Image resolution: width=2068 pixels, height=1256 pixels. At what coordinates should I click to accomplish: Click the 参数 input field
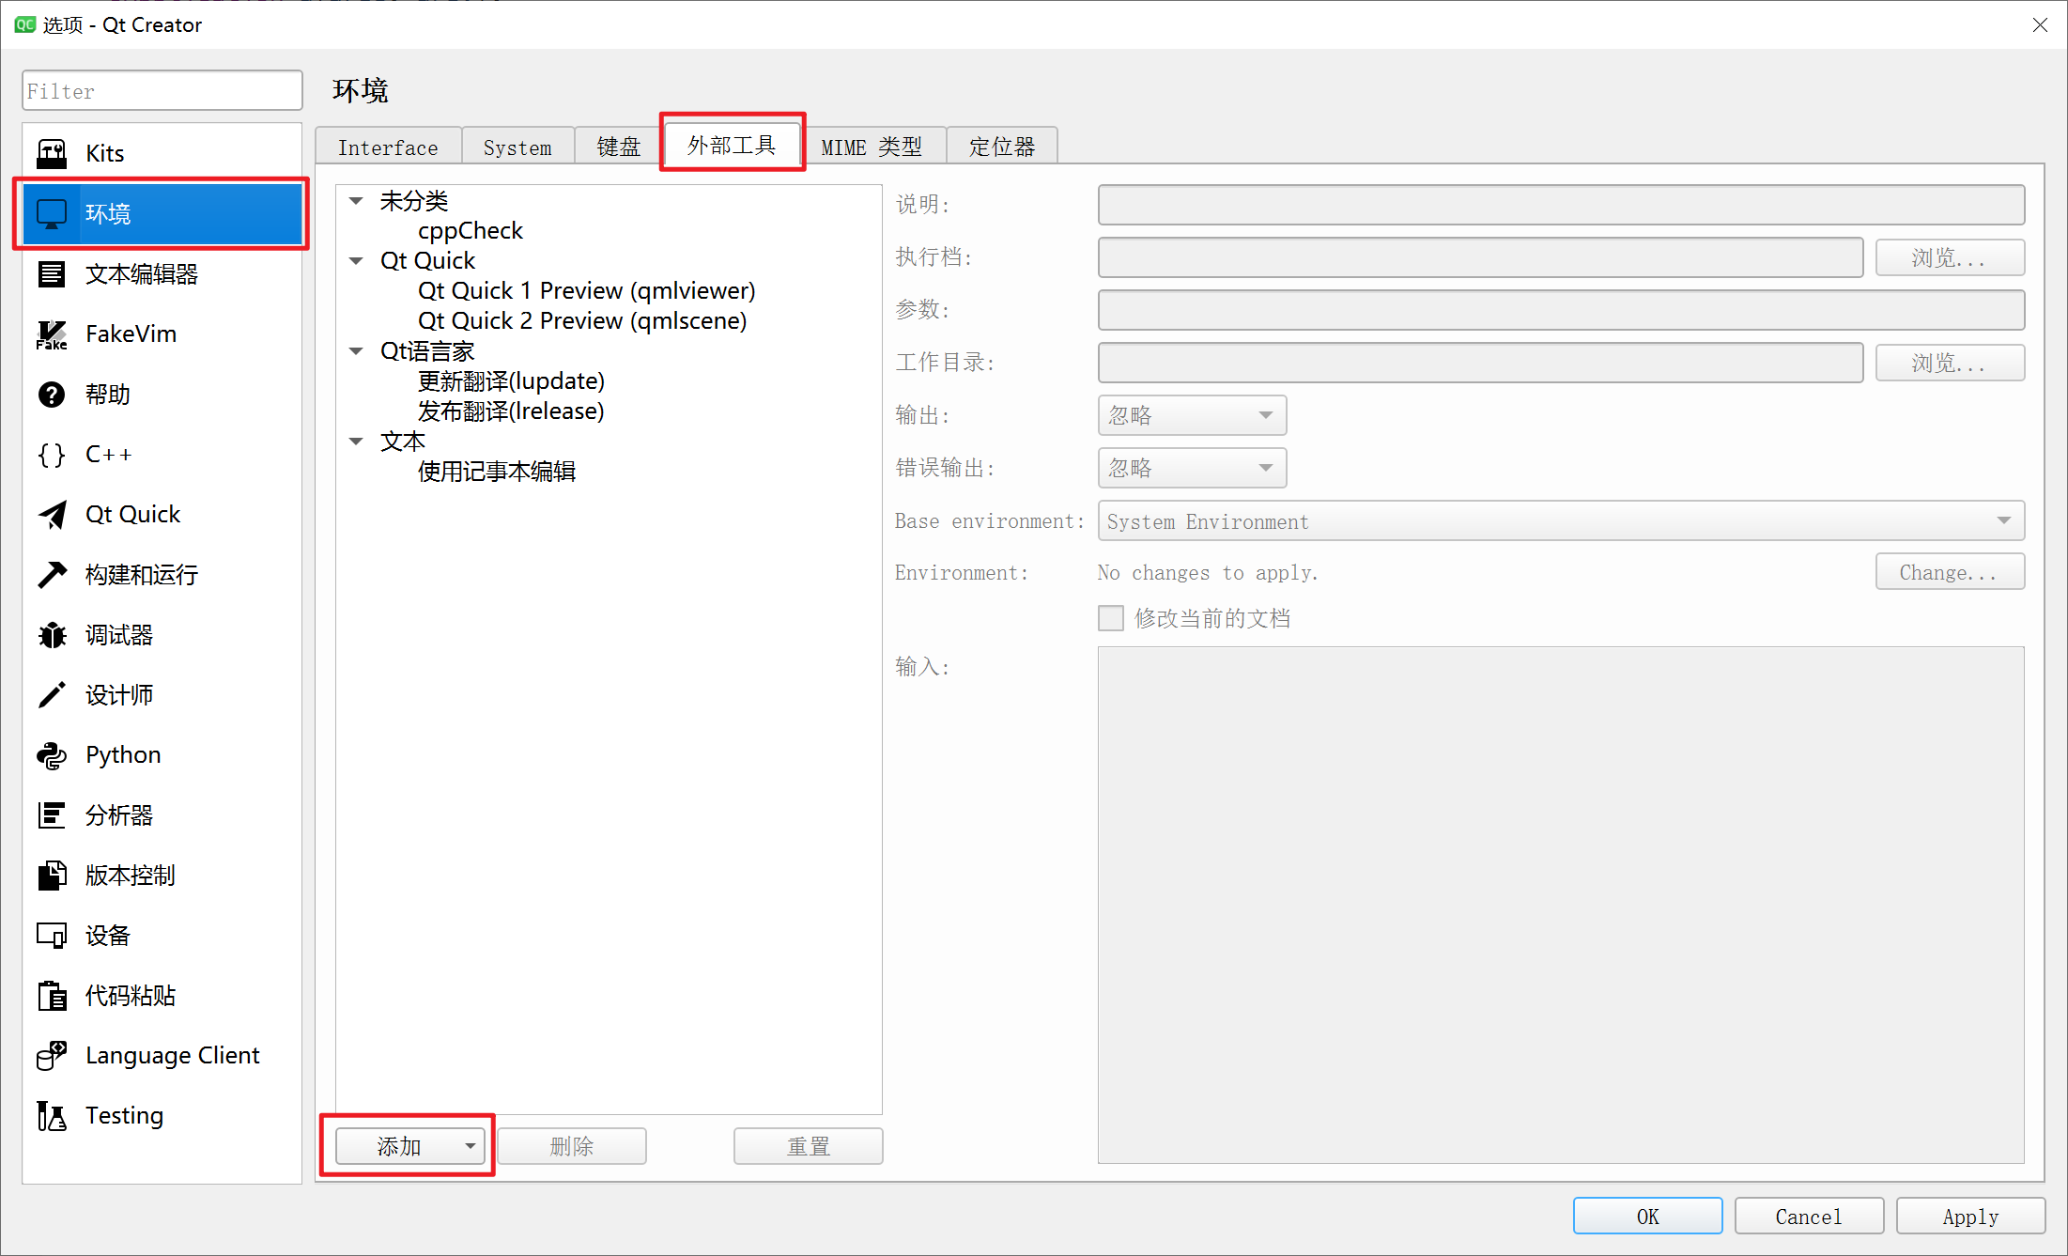click(x=1561, y=310)
